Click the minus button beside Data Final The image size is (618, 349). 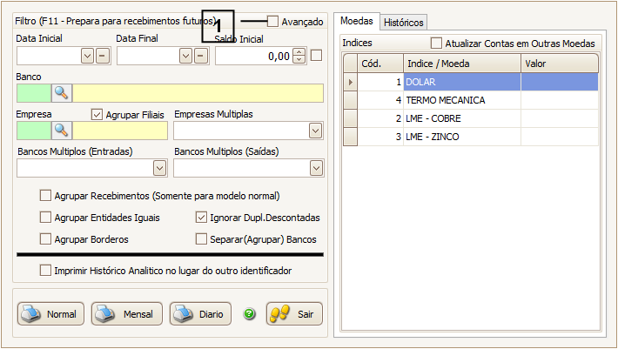coord(201,56)
